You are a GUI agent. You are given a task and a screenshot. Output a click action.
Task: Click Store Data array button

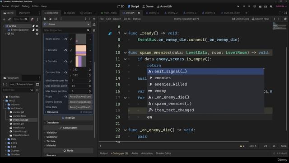[80, 107]
